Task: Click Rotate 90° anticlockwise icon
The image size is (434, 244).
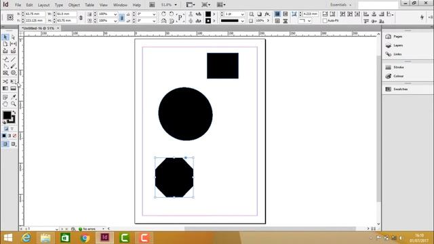Action: pyautogui.click(x=172, y=14)
